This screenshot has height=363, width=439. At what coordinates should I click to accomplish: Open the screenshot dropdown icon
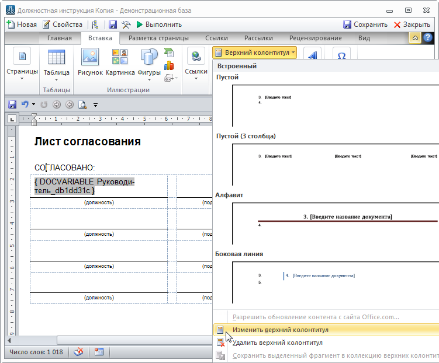click(x=171, y=78)
